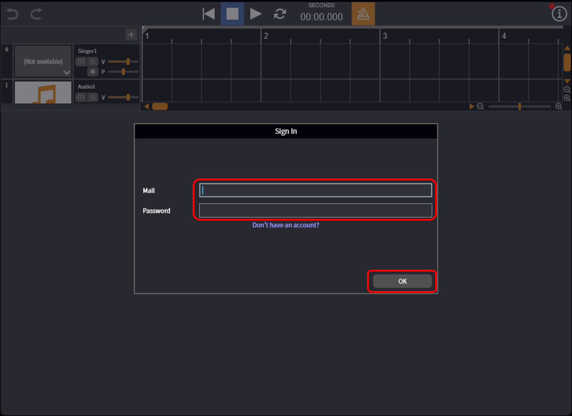Image resolution: width=572 pixels, height=416 pixels.
Task: Toggle the orange metronome button
Action: (x=363, y=14)
